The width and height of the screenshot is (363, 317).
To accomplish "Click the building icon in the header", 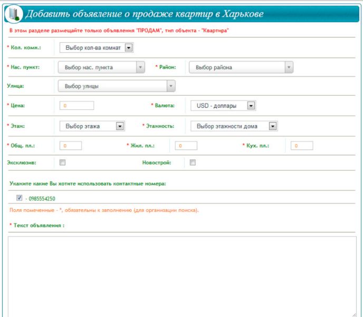I will [14, 14].
